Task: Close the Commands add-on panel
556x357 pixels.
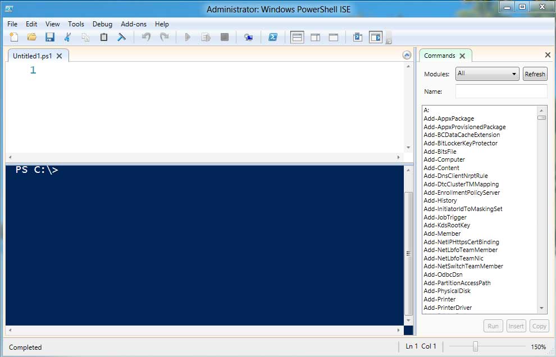Action: point(548,55)
